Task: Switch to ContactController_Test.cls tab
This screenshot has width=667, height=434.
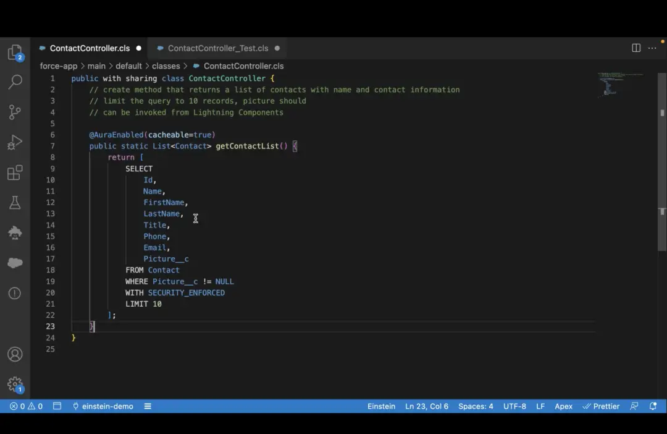Action: tap(217, 48)
